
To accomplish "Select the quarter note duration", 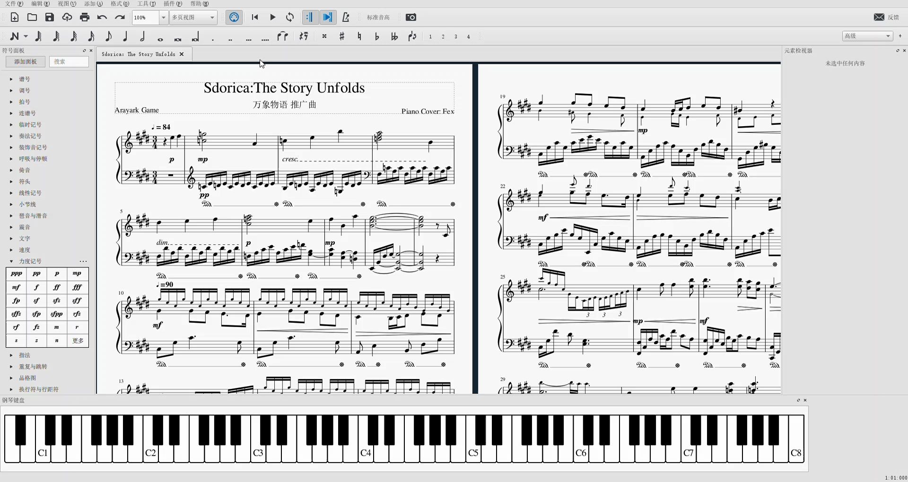I will 125,36.
